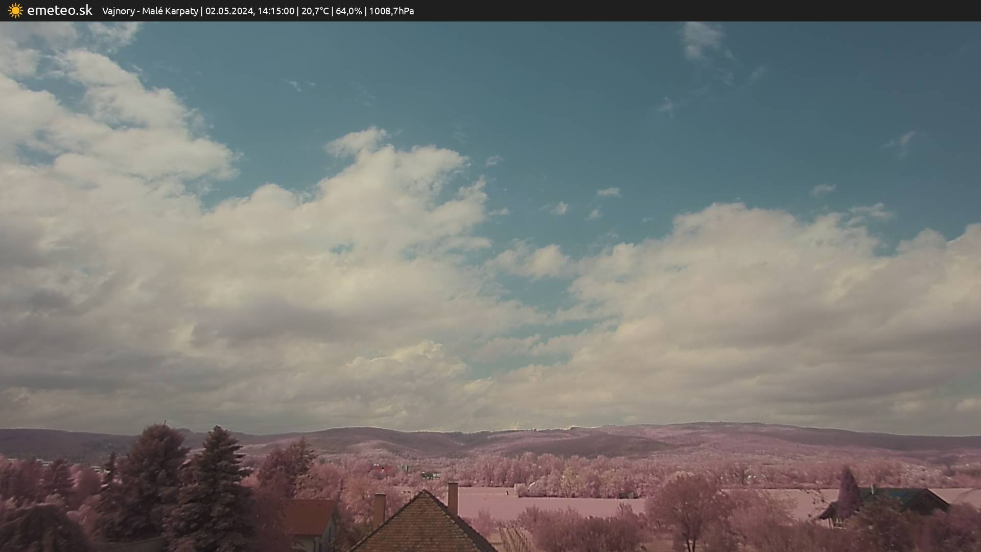Viewport: 981px width, 552px height.
Task: Click the date 02.05.2024 in the header
Action: [229, 11]
